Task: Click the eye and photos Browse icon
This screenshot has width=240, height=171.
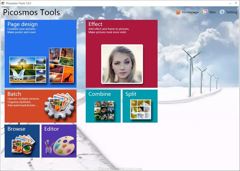Action: coord(23,144)
